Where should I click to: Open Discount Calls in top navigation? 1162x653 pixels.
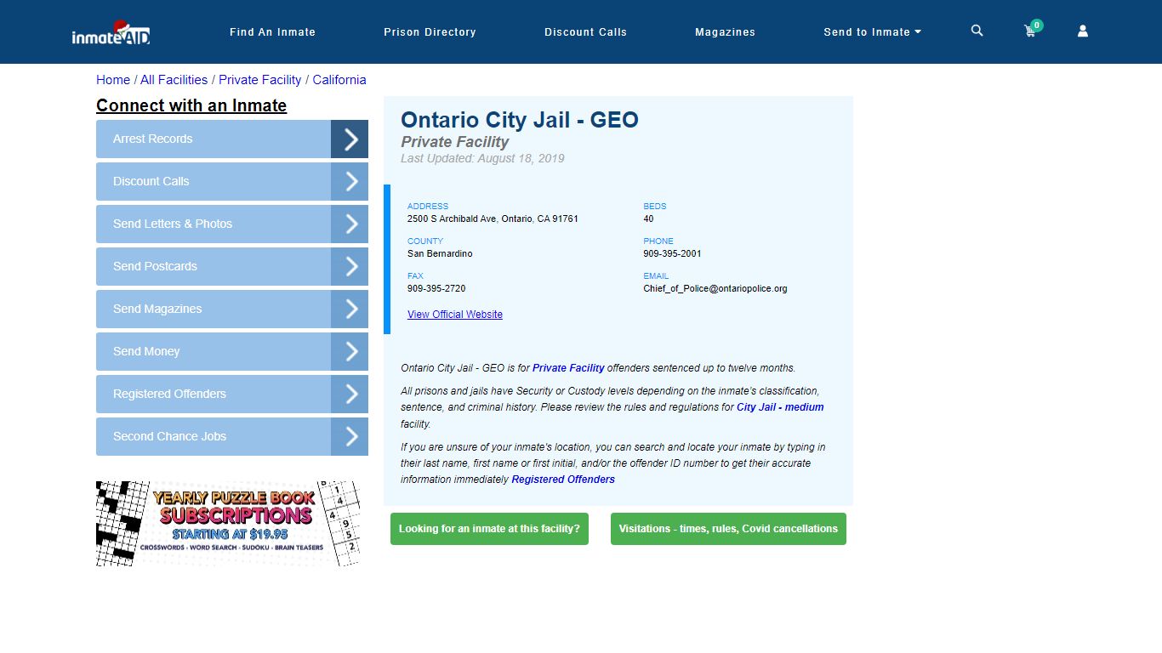[585, 32]
